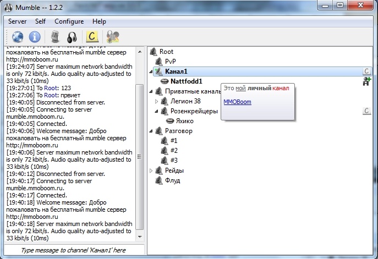The width and height of the screenshot is (378, 259).
Task: Click the log panel scrollbar thumb
Action: [140, 157]
